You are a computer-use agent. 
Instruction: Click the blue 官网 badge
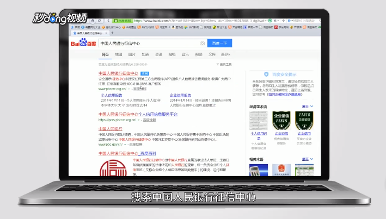point(145,73)
